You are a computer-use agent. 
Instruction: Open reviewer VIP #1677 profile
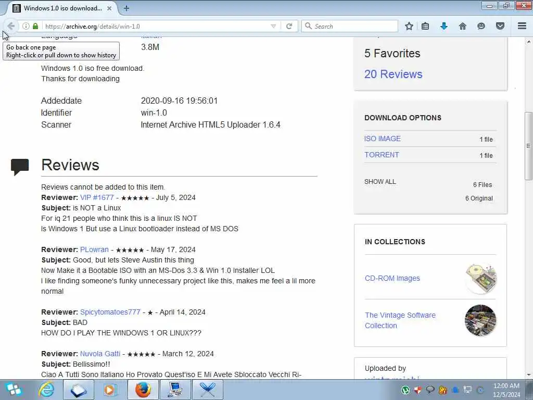[x=97, y=197]
